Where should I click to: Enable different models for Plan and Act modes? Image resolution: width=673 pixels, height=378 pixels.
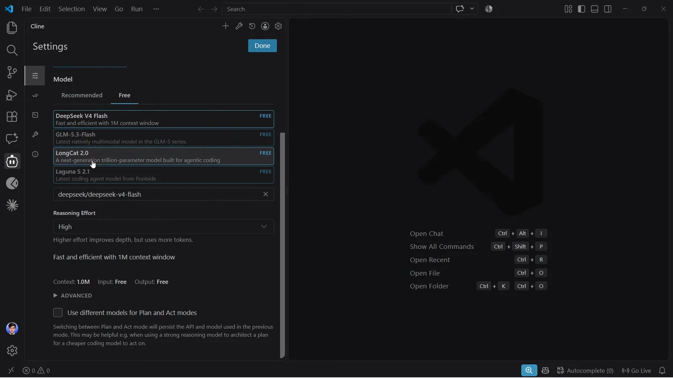coord(58,313)
